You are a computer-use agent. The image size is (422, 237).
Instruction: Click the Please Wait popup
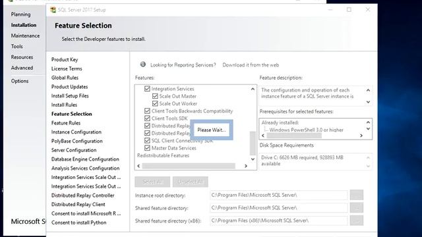click(x=212, y=130)
